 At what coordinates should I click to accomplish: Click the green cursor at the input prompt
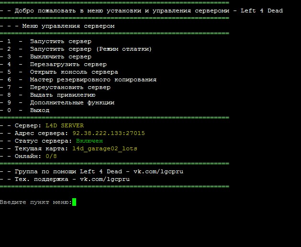point(74,202)
